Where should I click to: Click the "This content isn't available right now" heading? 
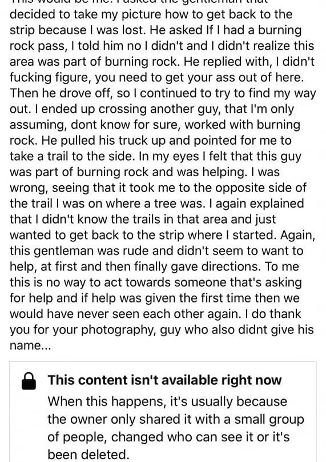(165, 380)
